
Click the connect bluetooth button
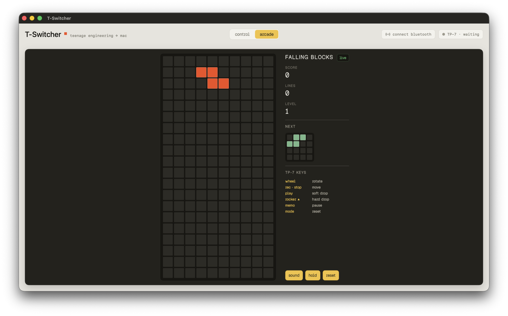[408, 34]
